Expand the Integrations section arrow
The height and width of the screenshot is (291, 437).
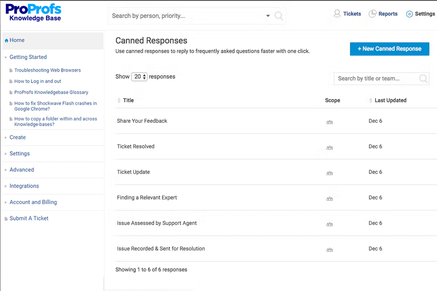pos(5,186)
